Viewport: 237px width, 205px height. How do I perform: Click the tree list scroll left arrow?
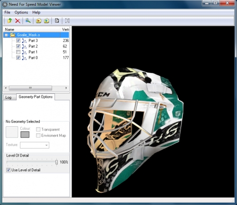click(x=6, y=88)
